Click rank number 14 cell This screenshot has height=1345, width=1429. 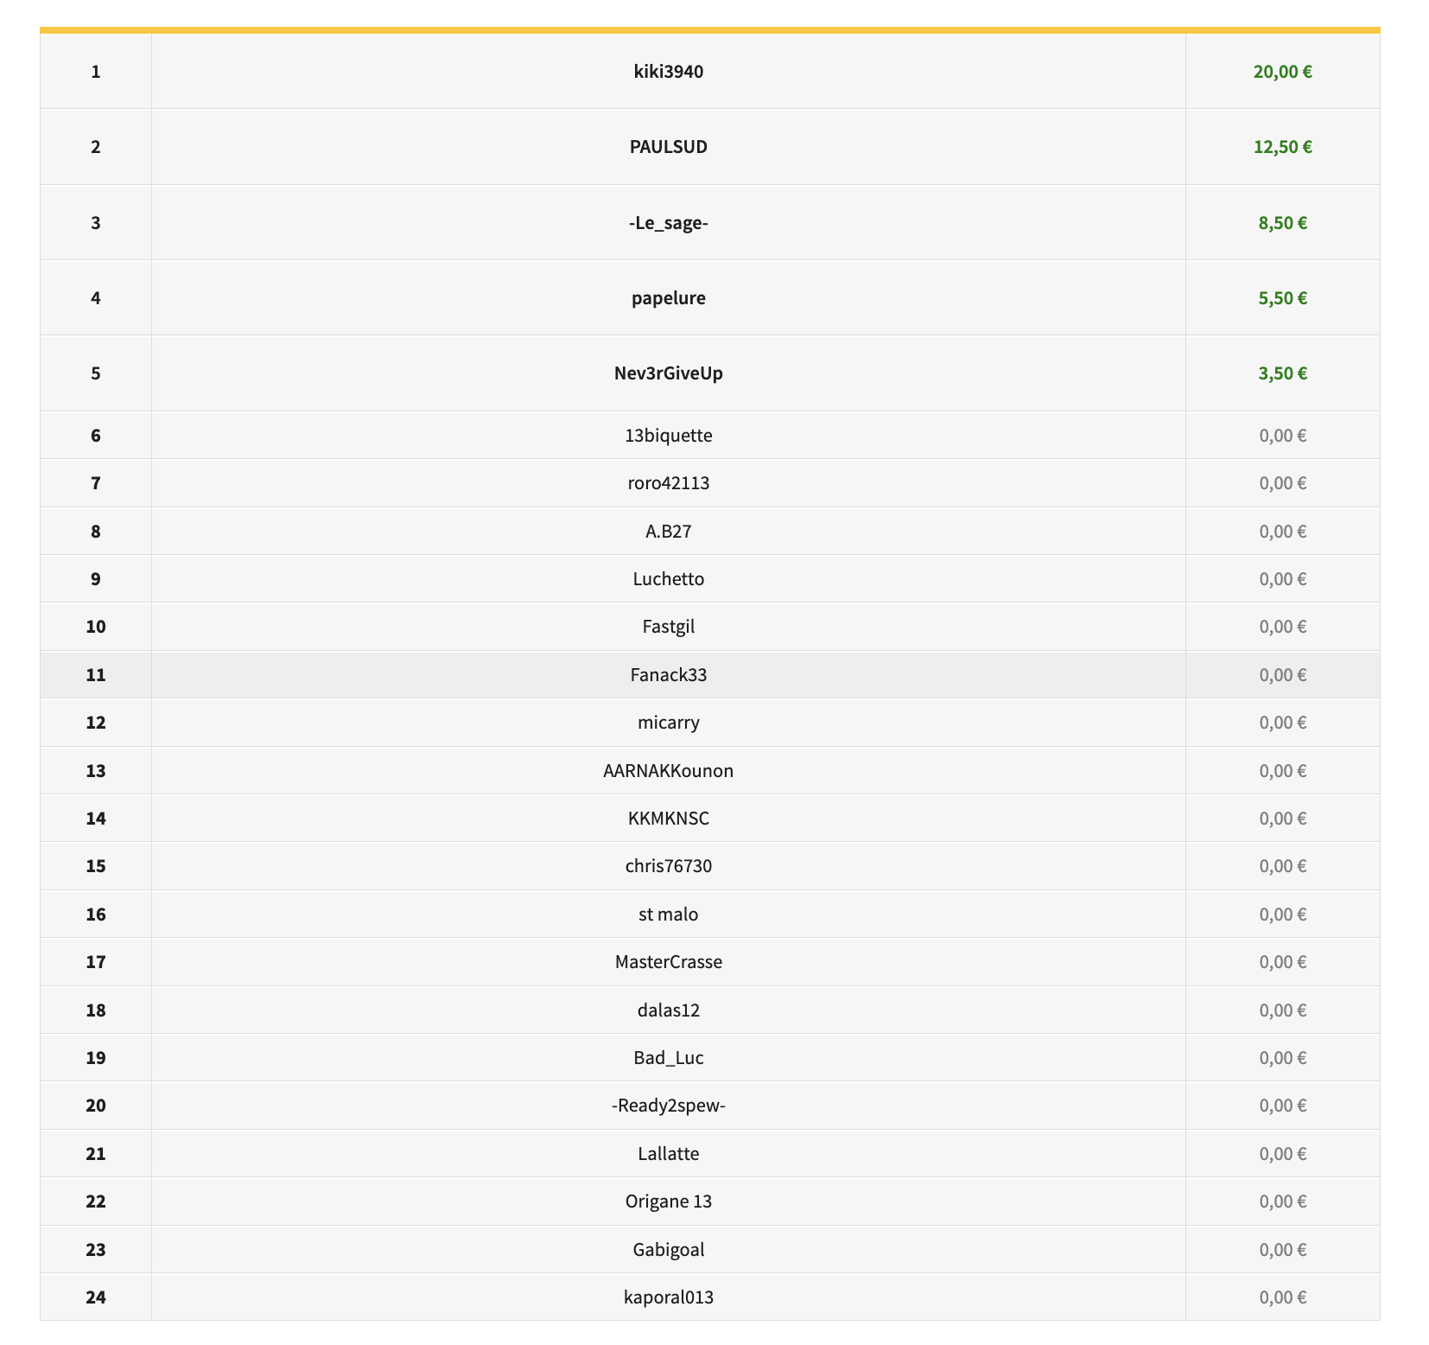pos(96,819)
